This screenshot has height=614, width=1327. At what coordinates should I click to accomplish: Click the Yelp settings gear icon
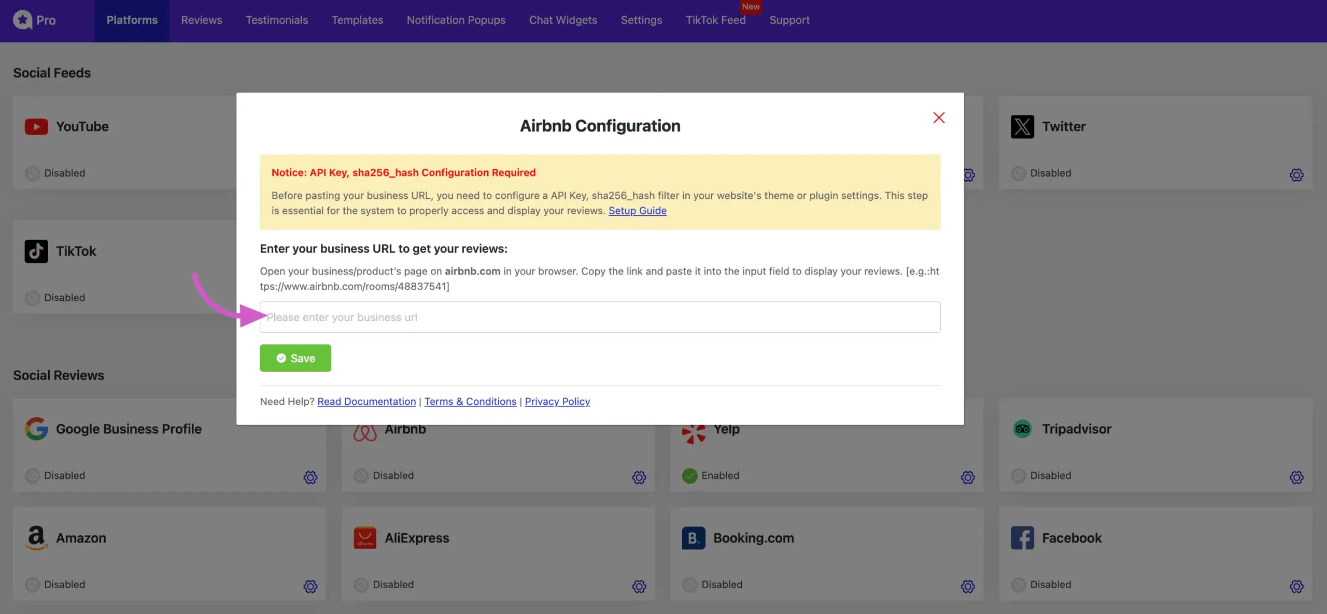pos(967,477)
